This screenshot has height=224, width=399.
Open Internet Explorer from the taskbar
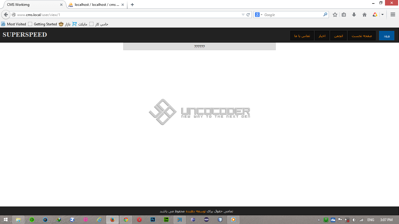(x=99, y=220)
